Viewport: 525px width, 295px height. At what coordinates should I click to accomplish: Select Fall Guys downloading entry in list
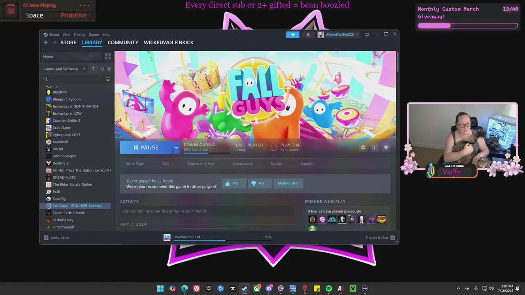pyautogui.click(x=75, y=206)
